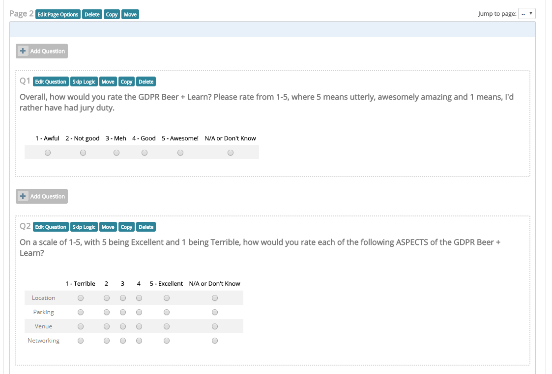Open Skip Logic for Q1
The image size is (552, 374).
click(84, 82)
